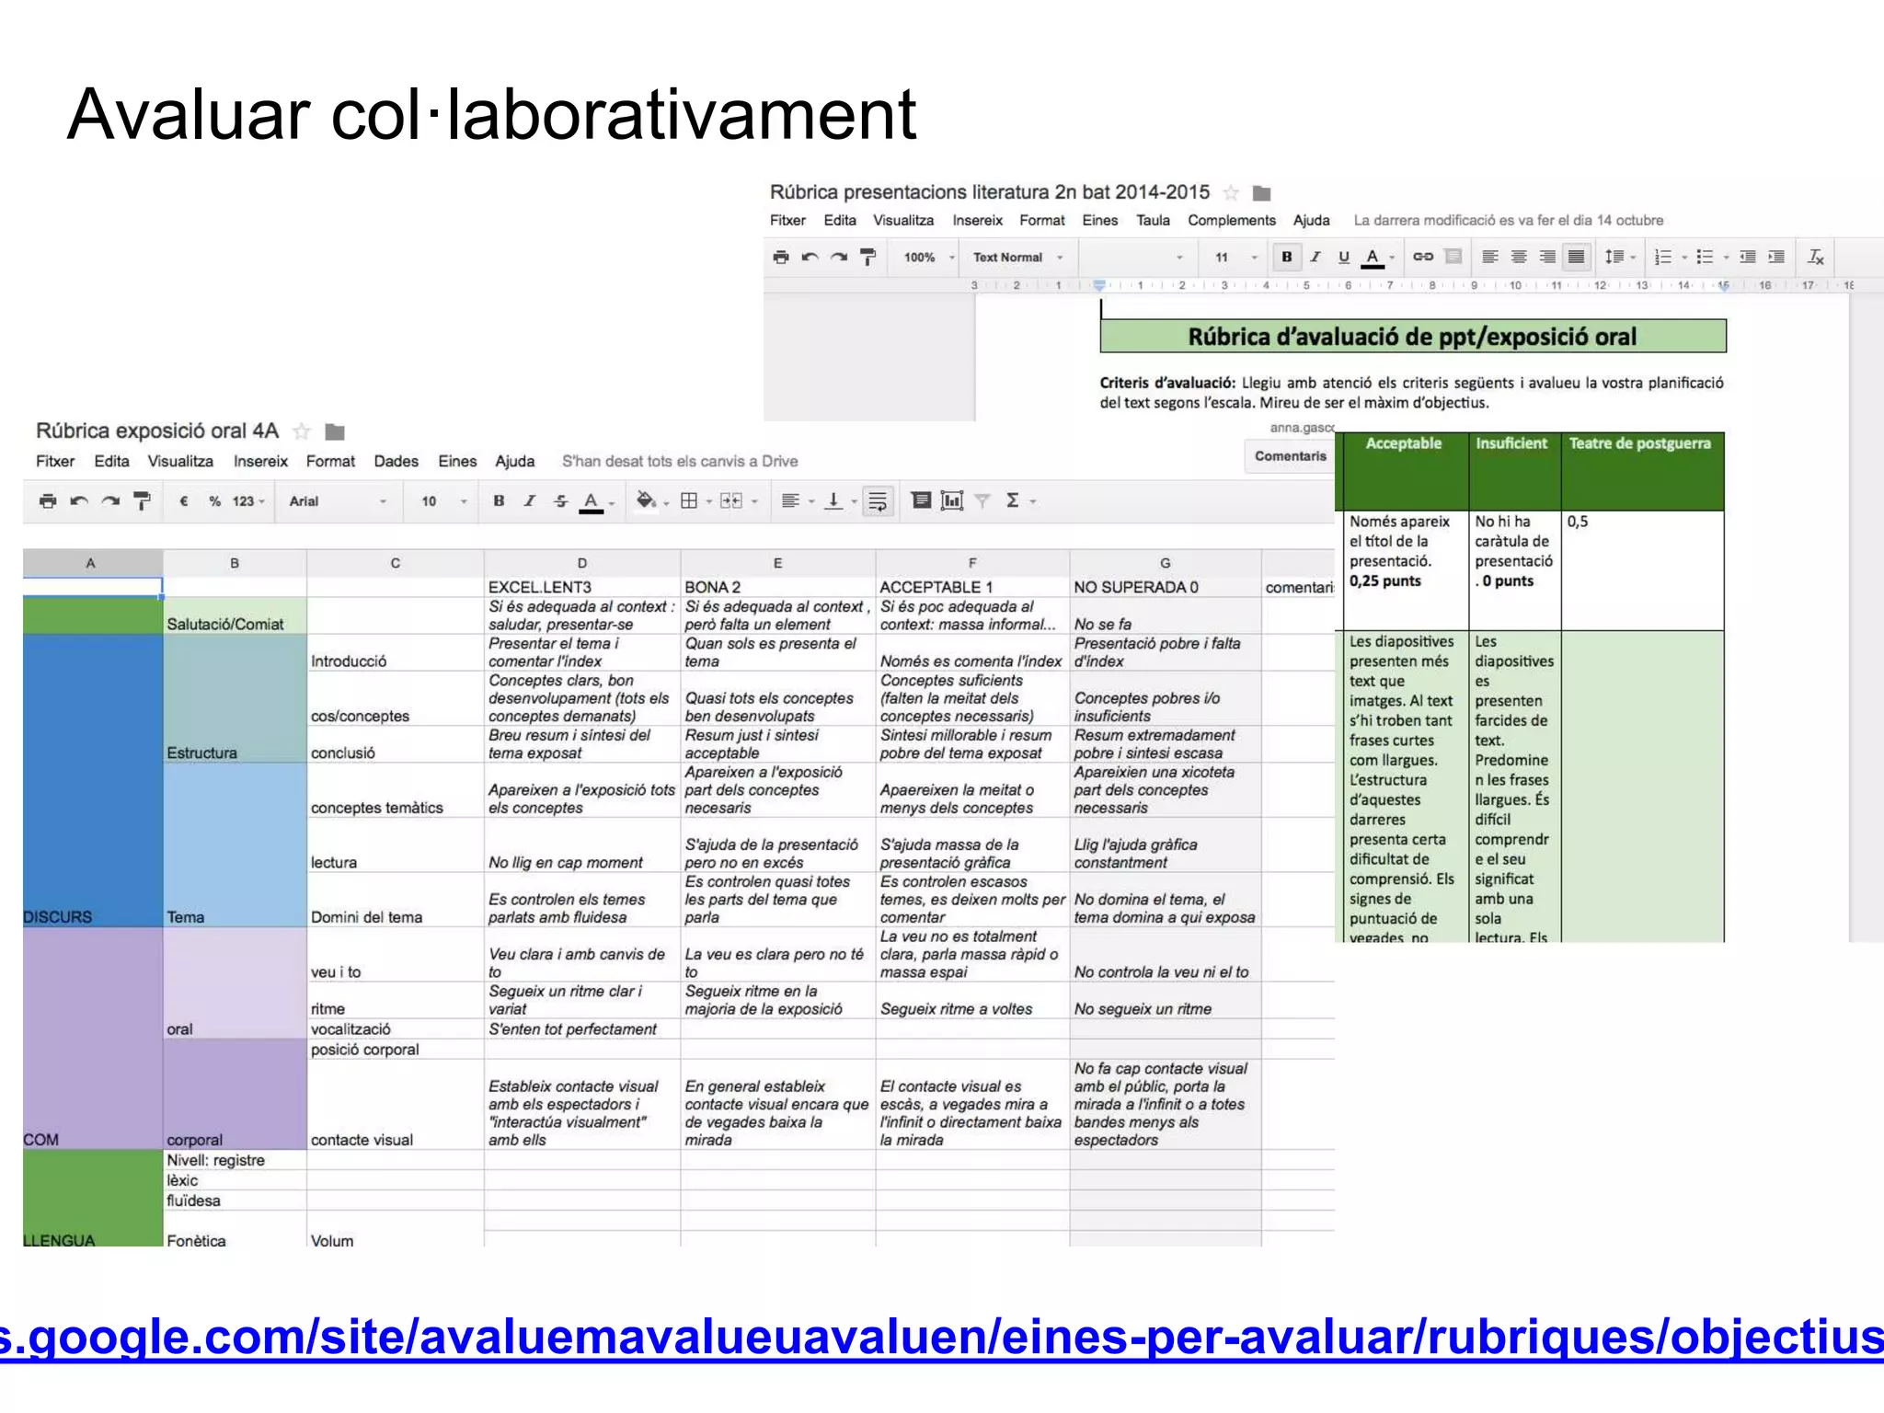Insert chart in the spreadsheet
Image resolution: width=1884 pixels, height=1413 pixels.
point(952,501)
